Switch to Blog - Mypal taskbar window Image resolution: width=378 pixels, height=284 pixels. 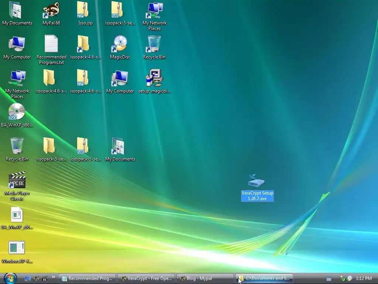205,278
